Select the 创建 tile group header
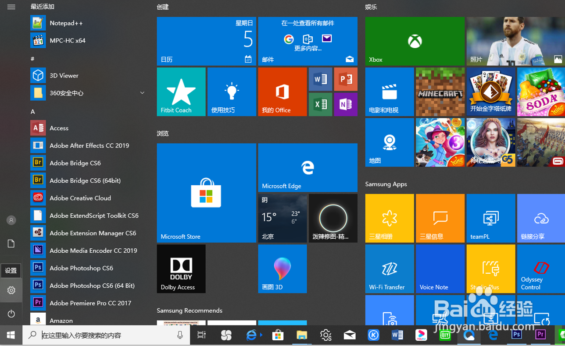 point(163,7)
